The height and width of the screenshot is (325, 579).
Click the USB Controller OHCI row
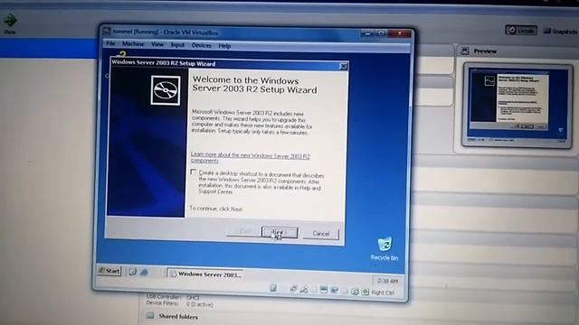click(173, 297)
